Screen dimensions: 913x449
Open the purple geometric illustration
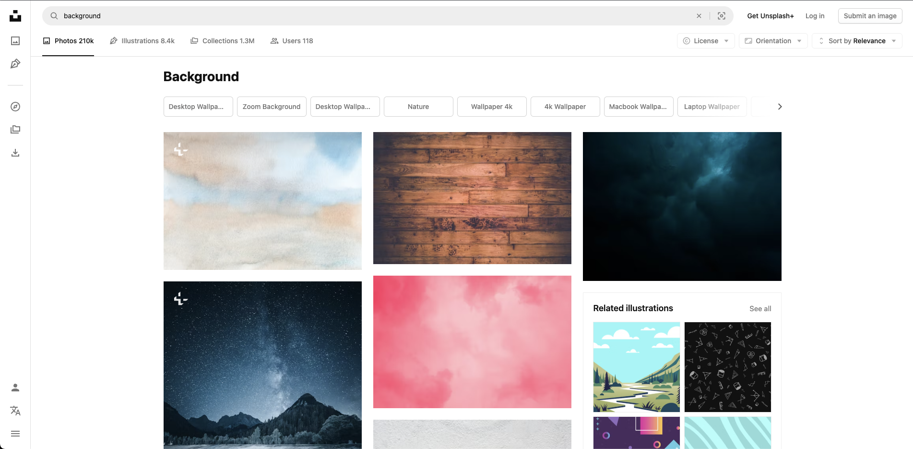[x=637, y=433]
